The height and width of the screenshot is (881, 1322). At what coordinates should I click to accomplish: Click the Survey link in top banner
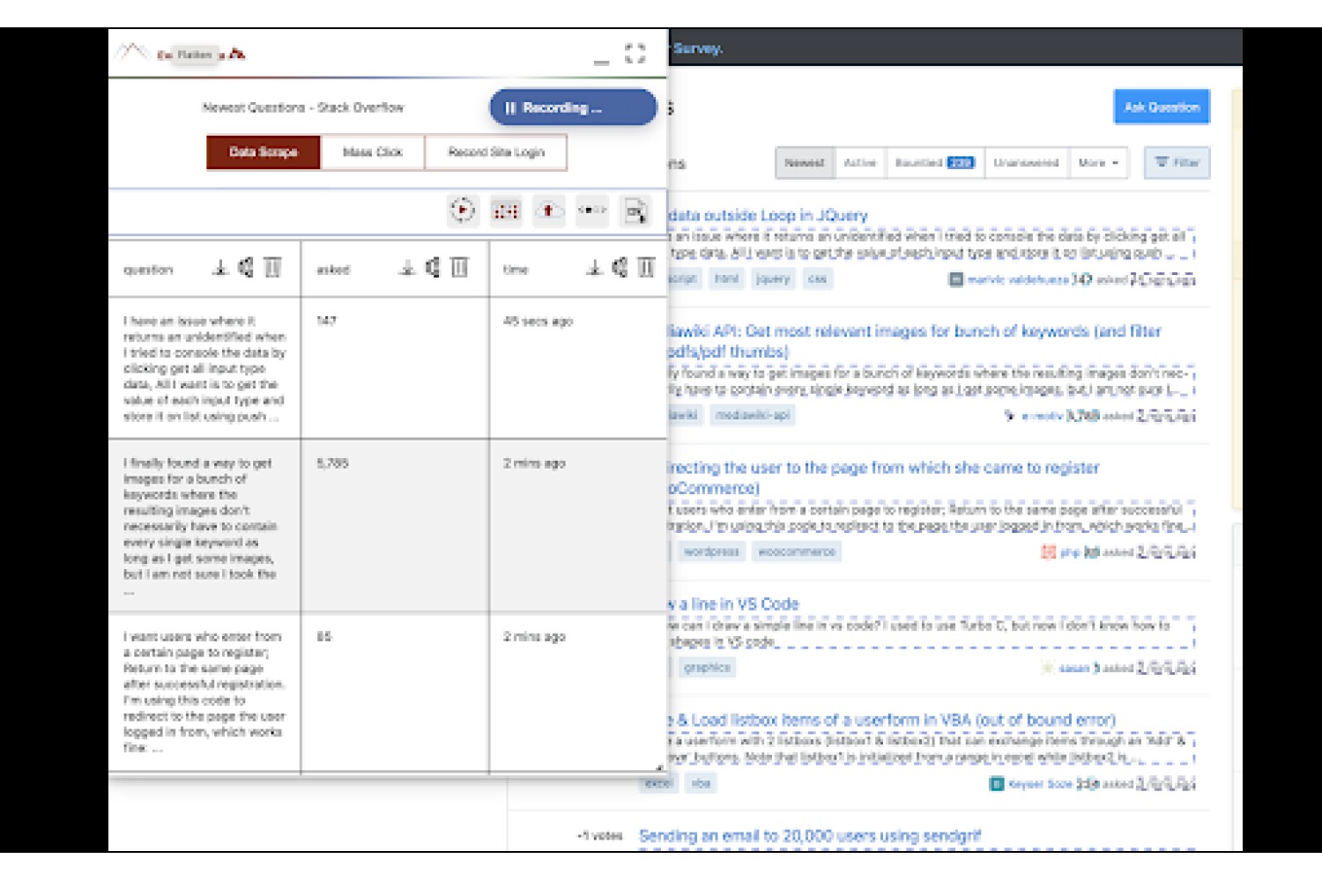(x=697, y=48)
